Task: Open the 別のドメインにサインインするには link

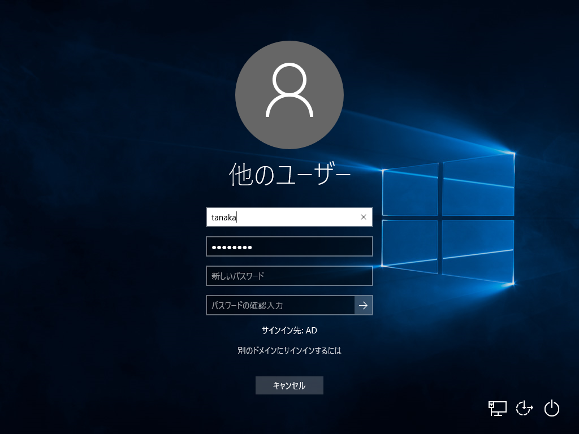Action: coord(289,350)
